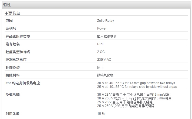Select the 2 OC contact value

(x=101, y=52)
